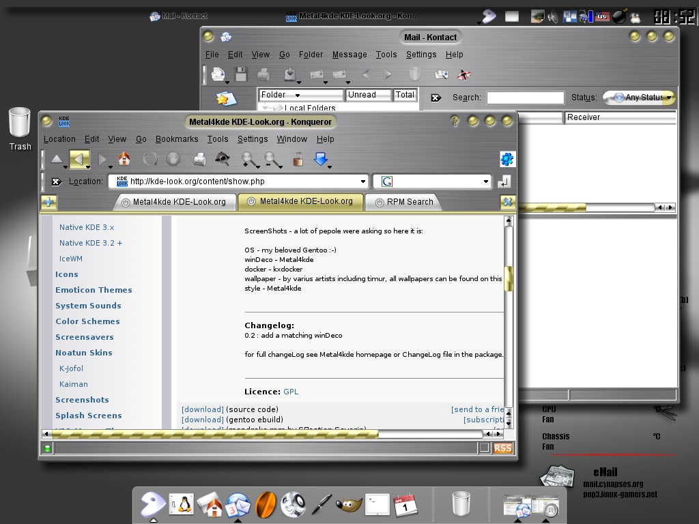Open New Message dropdown arrow in Kontact
Screen dimensions: 699x524
(x=227, y=82)
